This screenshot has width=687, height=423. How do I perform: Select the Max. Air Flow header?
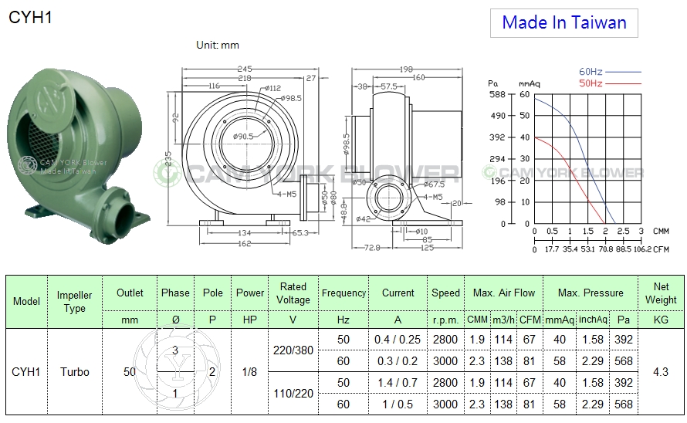click(504, 293)
